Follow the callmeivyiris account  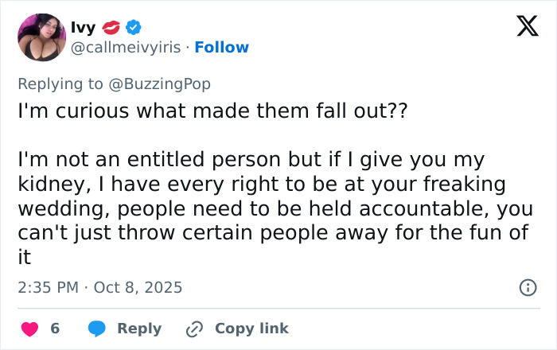[222, 48]
